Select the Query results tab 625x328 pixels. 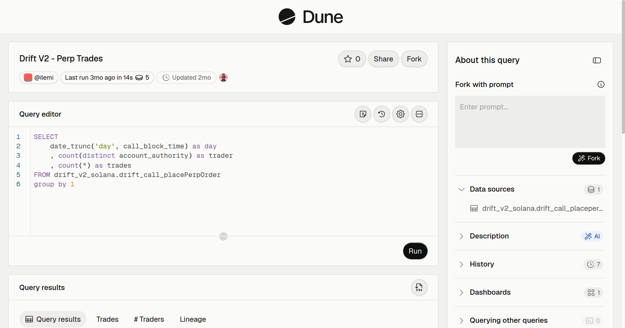click(x=53, y=319)
